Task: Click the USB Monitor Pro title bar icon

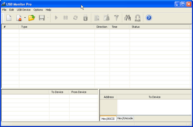Action: [x=4, y=4]
